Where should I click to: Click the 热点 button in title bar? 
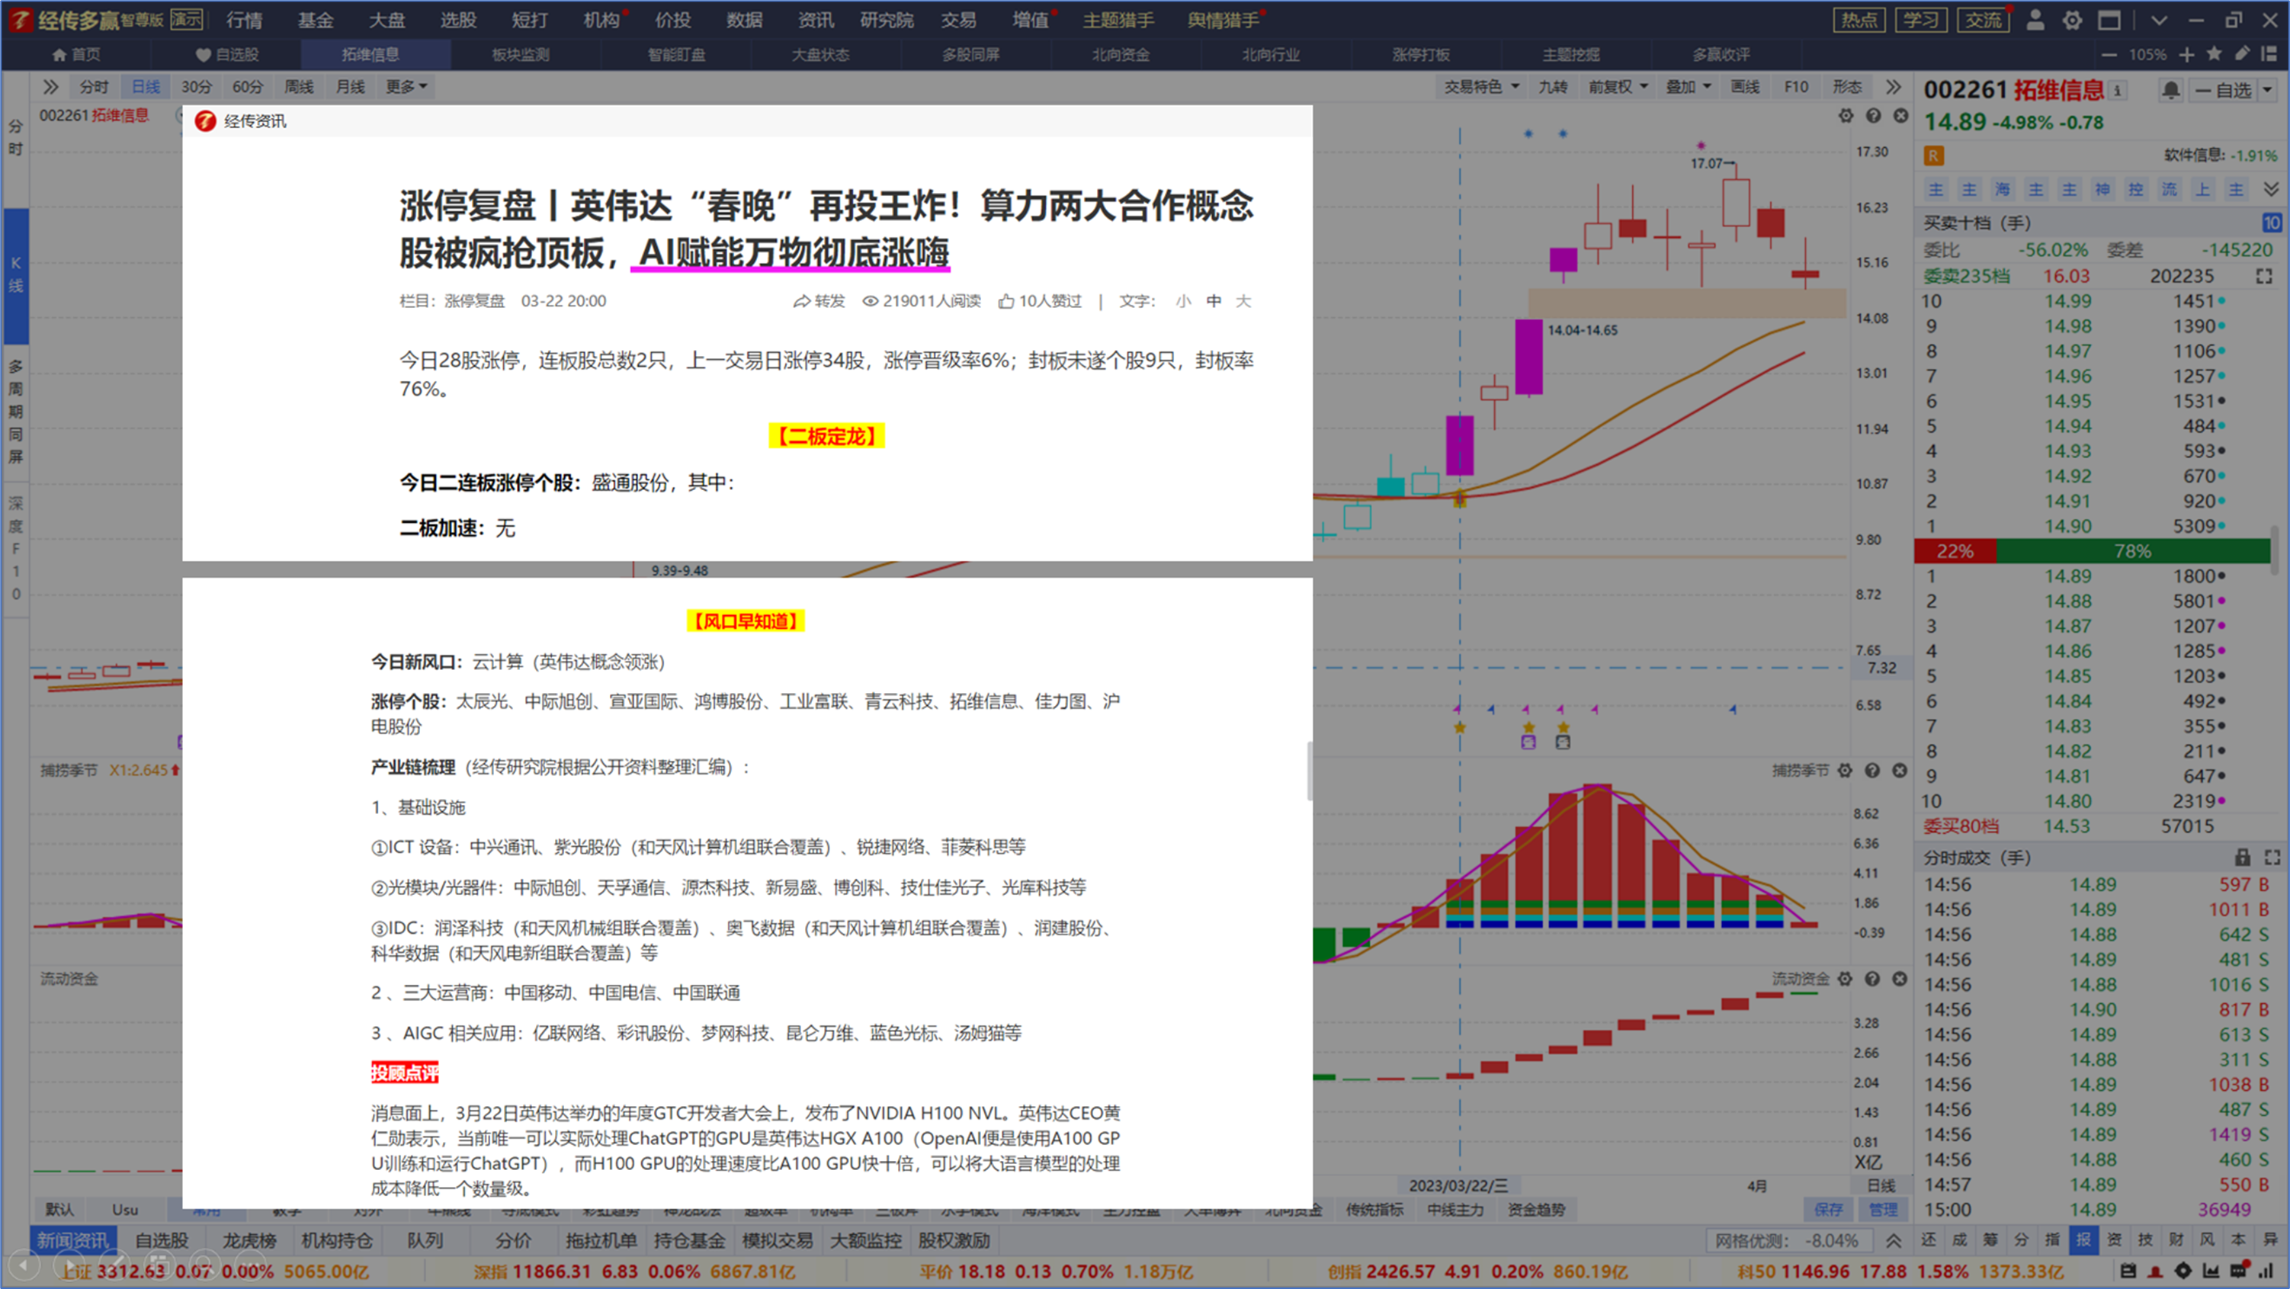click(x=1859, y=20)
